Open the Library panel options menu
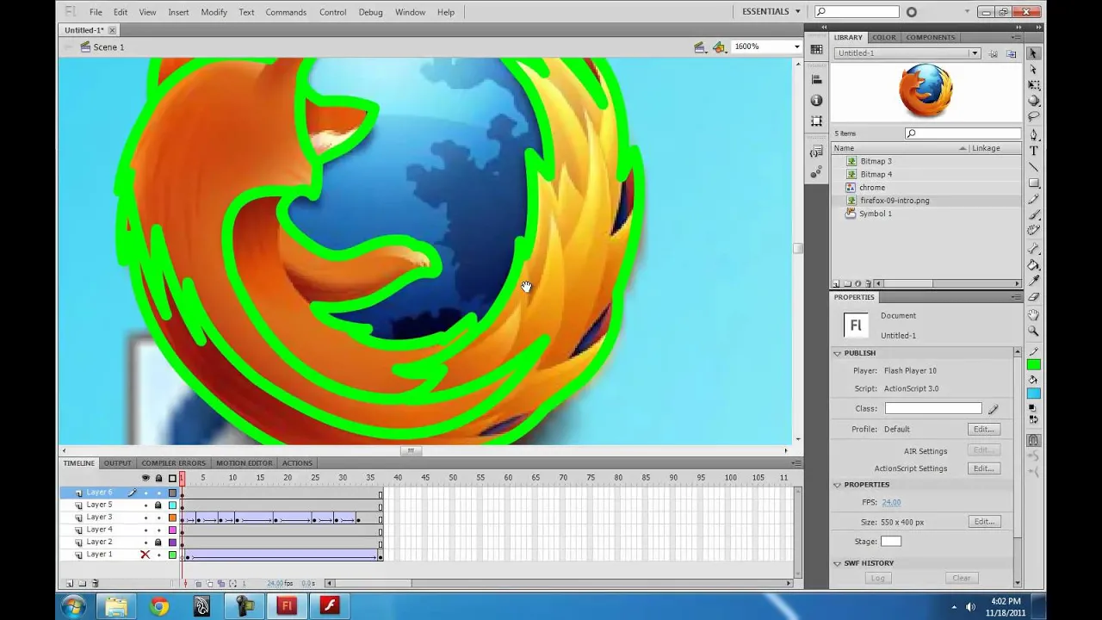The image size is (1102, 620). click(x=1017, y=37)
